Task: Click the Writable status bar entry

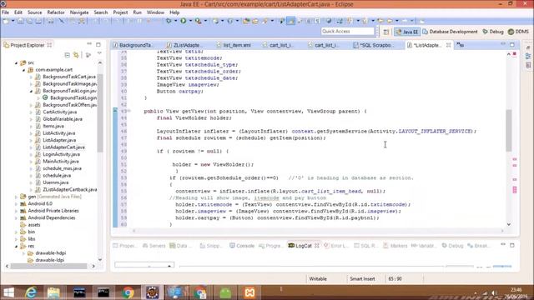Action: [318, 279]
